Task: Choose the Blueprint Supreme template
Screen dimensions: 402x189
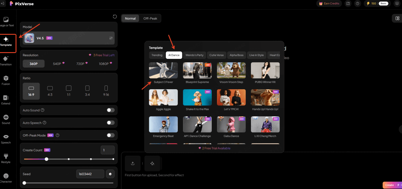Action: [197, 73]
